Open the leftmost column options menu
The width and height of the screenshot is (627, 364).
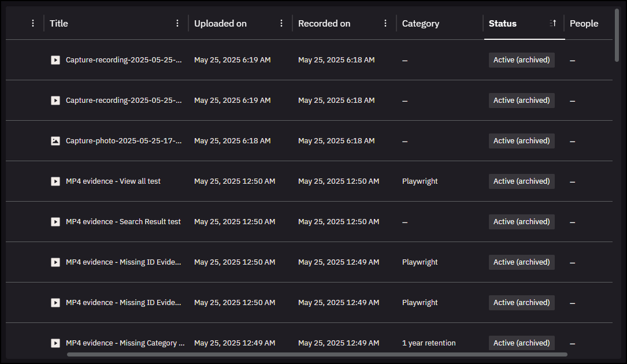(33, 24)
